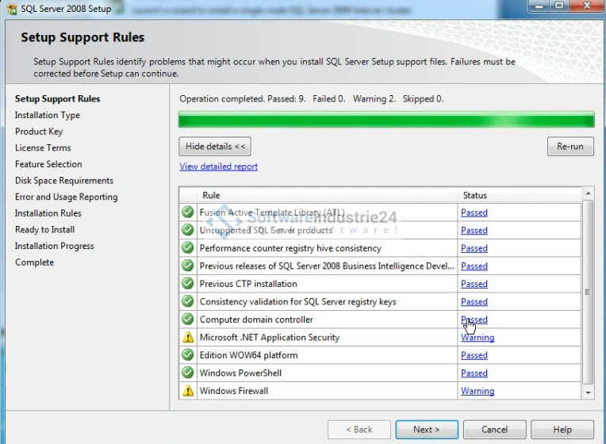Viewport: 606px width, 444px height.
Task: Click green check icon for Edition WOW64 platform
Action: [x=188, y=355]
